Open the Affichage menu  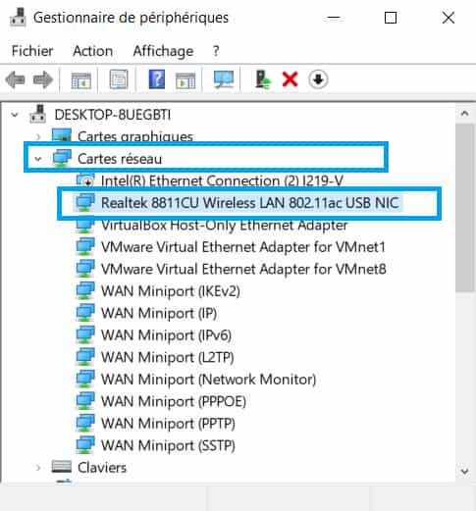[x=163, y=51]
